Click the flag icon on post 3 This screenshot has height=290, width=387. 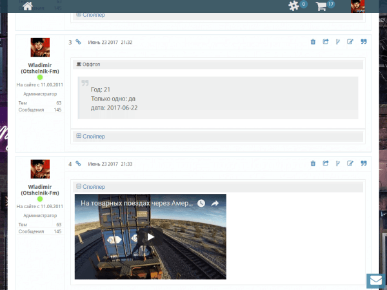338,42
